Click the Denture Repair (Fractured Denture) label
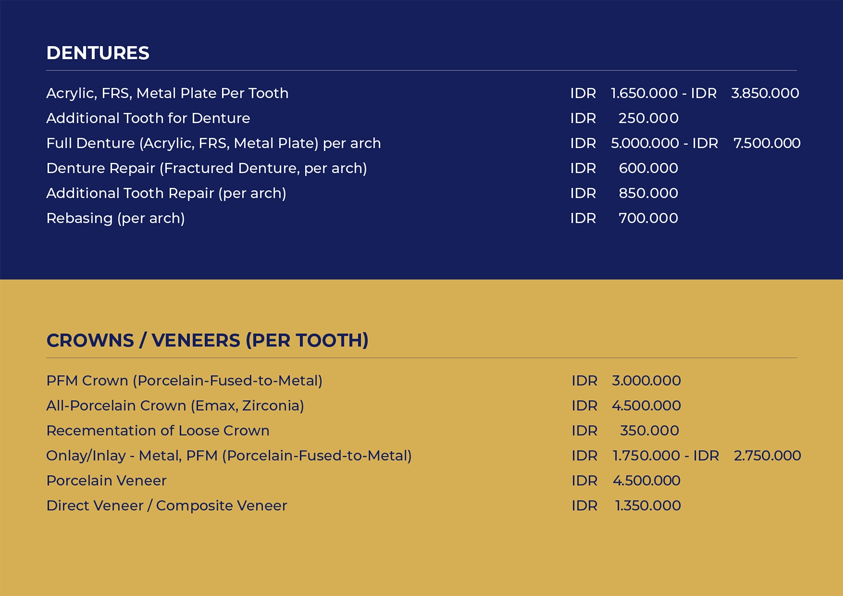The image size is (843, 596). coord(207,168)
